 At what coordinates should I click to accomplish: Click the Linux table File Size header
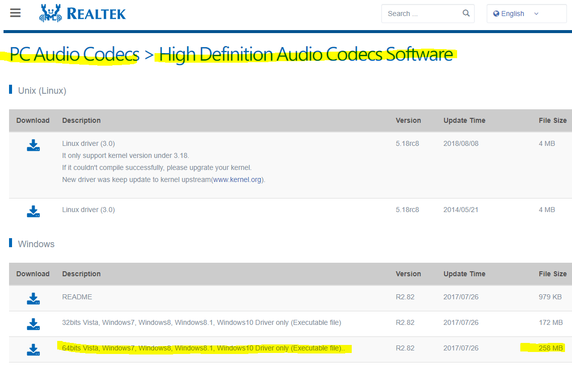552,120
